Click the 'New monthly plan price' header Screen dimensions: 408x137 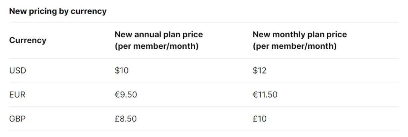pyautogui.click(x=300, y=35)
